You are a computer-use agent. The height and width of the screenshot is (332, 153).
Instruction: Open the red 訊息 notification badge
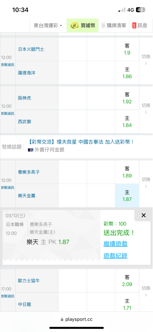point(134,26)
